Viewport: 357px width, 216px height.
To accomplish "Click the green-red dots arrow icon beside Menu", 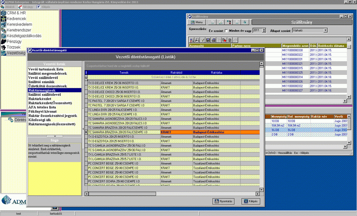I will coord(228,22).
